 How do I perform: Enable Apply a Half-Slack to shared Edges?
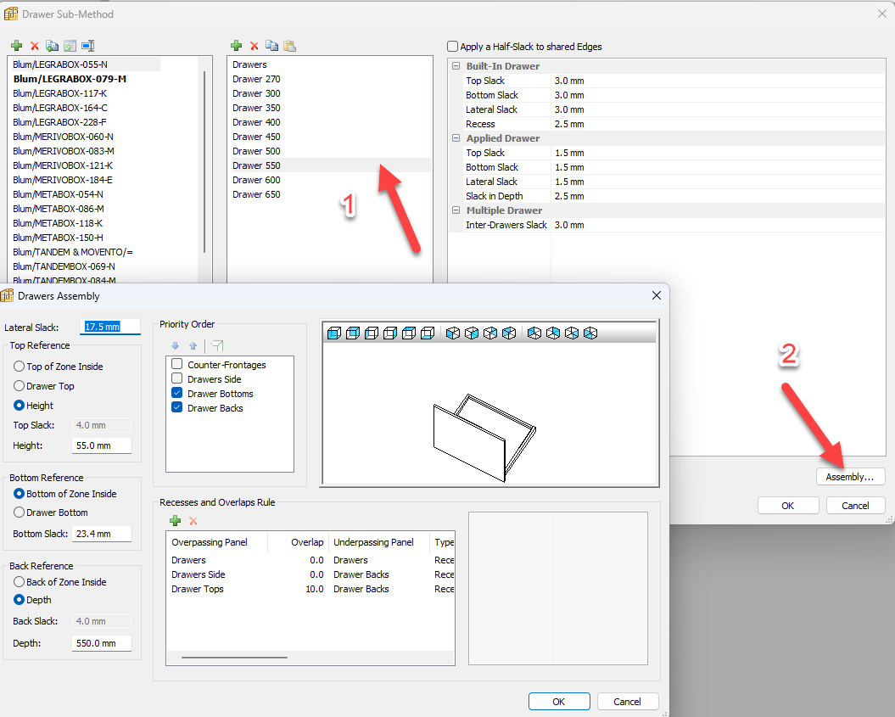click(452, 46)
